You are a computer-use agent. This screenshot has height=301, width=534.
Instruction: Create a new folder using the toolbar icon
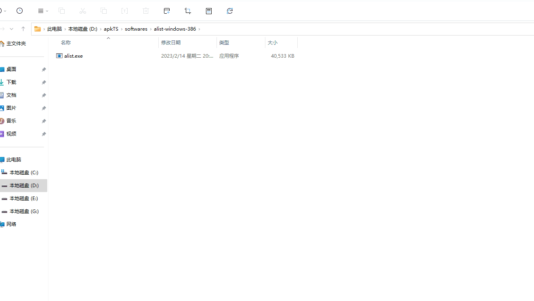click(x=167, y=11)
